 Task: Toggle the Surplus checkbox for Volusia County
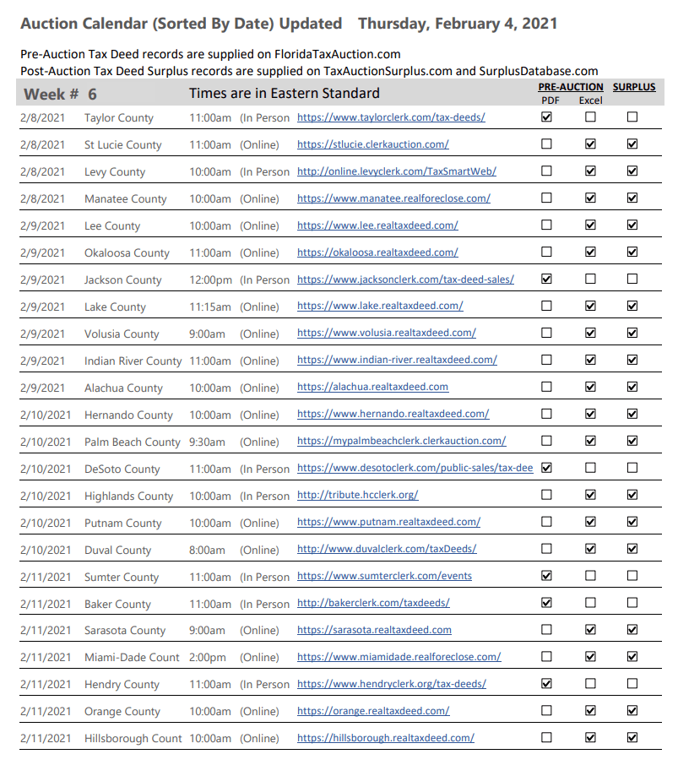tap(632, 333)
